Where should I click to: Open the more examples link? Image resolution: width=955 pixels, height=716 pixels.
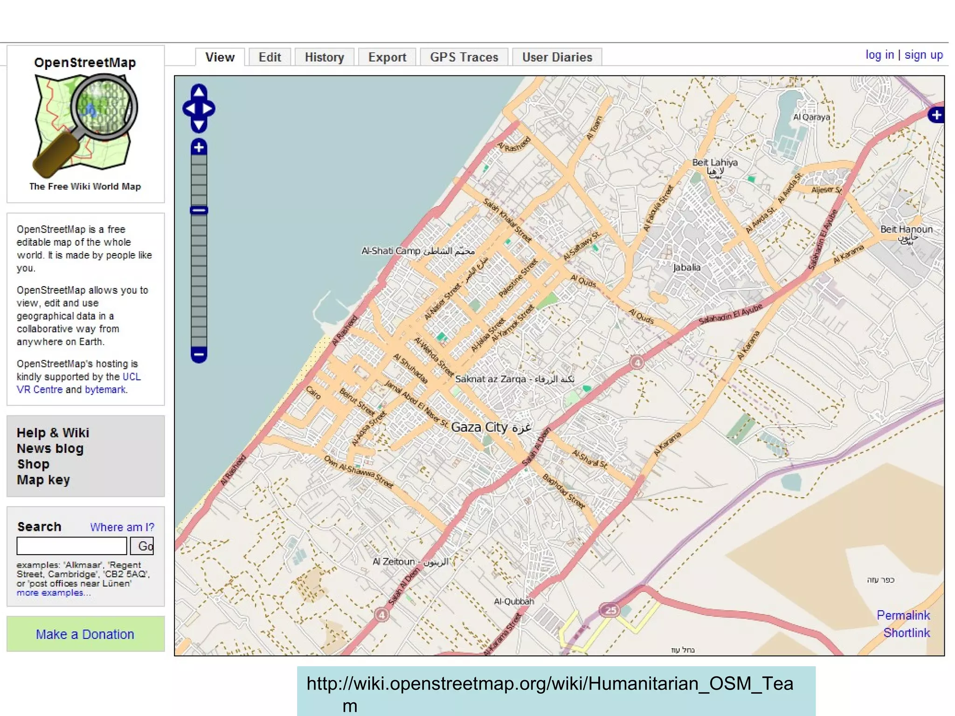click(x=54, y=592)
